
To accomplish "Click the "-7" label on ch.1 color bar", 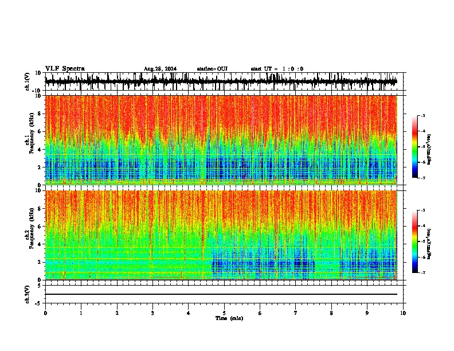I will pyautogui.click(x=423, y=178).
